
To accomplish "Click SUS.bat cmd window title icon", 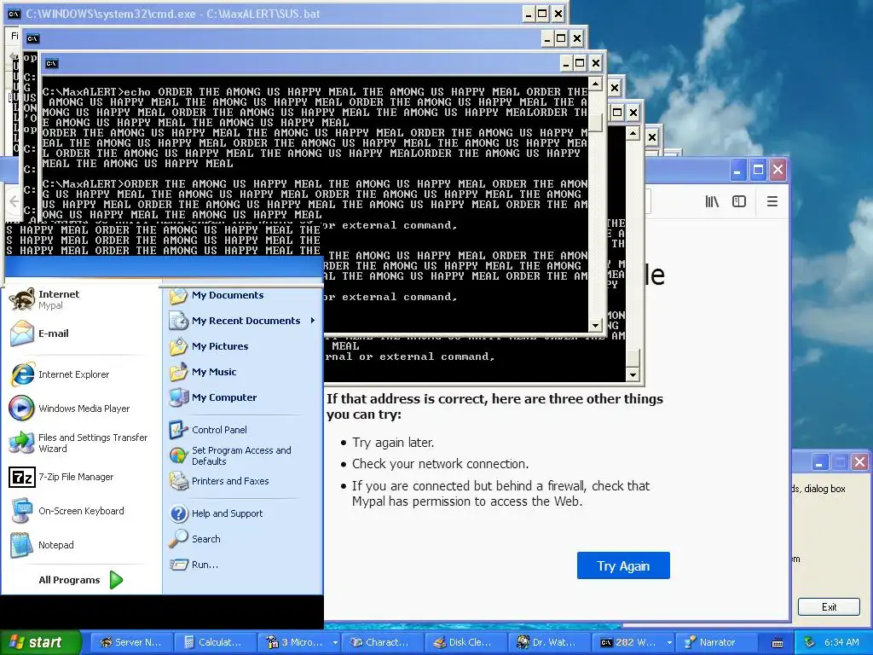I will 14,14.
